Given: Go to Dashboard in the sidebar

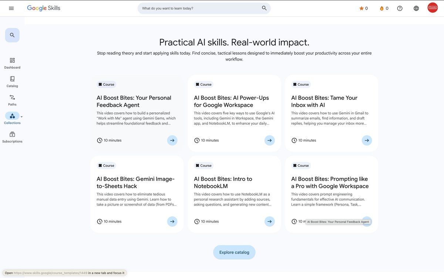Looking at the screenshot, I should [x=12, y=63].
